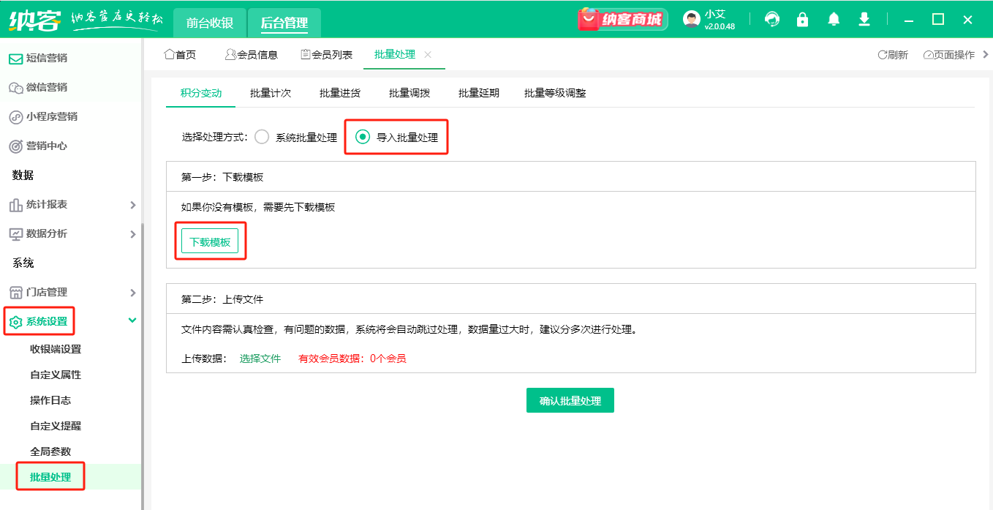Image resolution: width=993 pixels, height=510 pixels.
Task: Expand the 统计报表 sidebar chevron
Action: 132,204
